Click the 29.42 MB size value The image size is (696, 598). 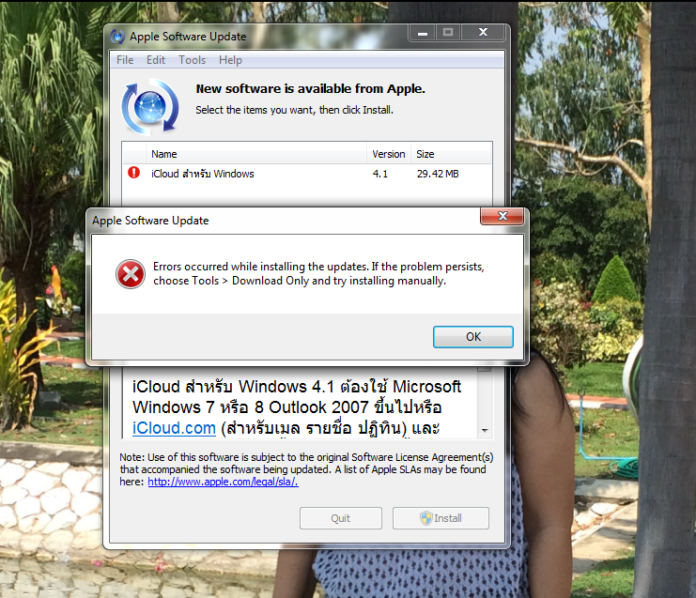point(438,174)
